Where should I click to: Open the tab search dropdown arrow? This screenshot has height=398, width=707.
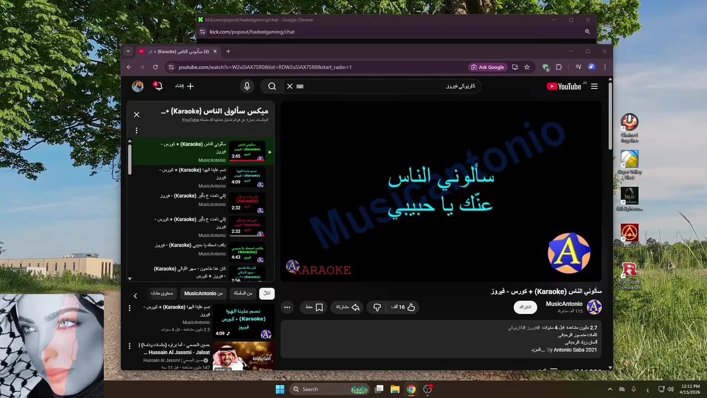(x=128, y=51)
